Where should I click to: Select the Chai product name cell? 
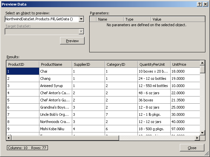55,71
